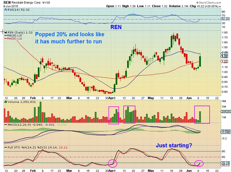Image resolution: width=231 pixels, height=172 pixels.
Task: Click the 1.22 MA(50) value tag on right axis
Action: pyautogui.click(x=224, y=61)
